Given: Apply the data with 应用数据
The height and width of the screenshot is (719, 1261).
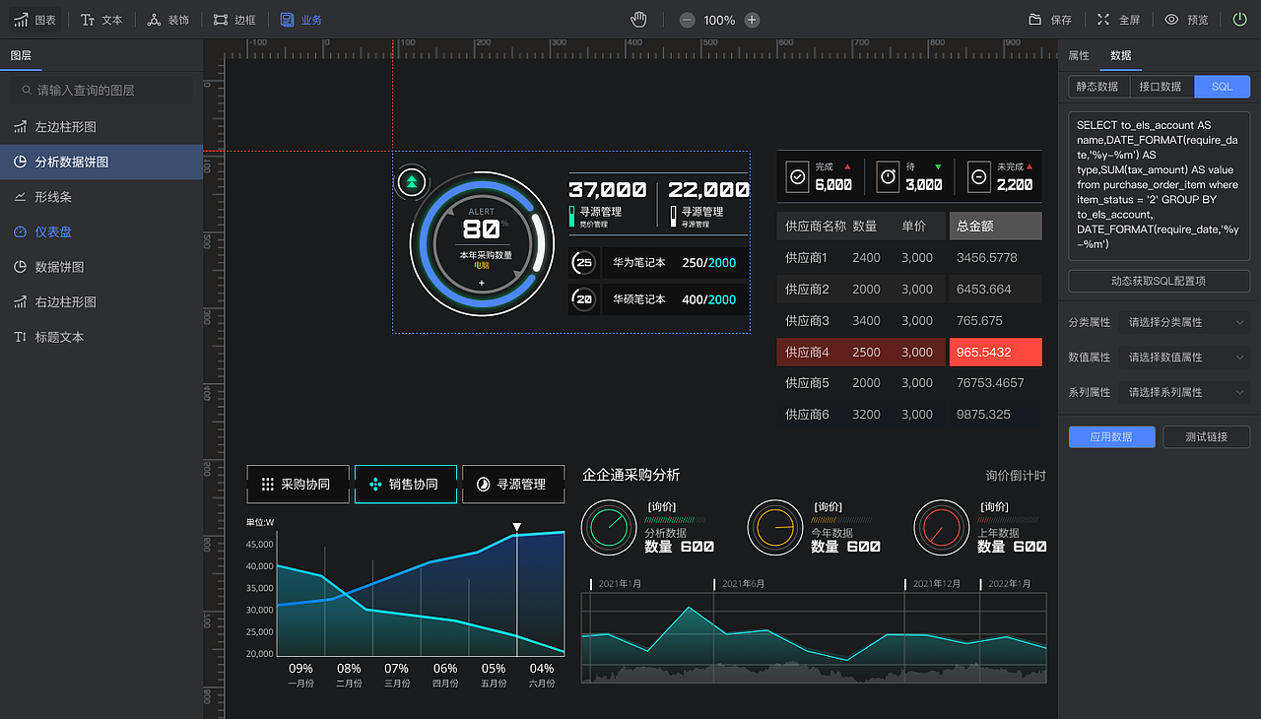Looking at the screenshot, I should tap(1111, 436).
